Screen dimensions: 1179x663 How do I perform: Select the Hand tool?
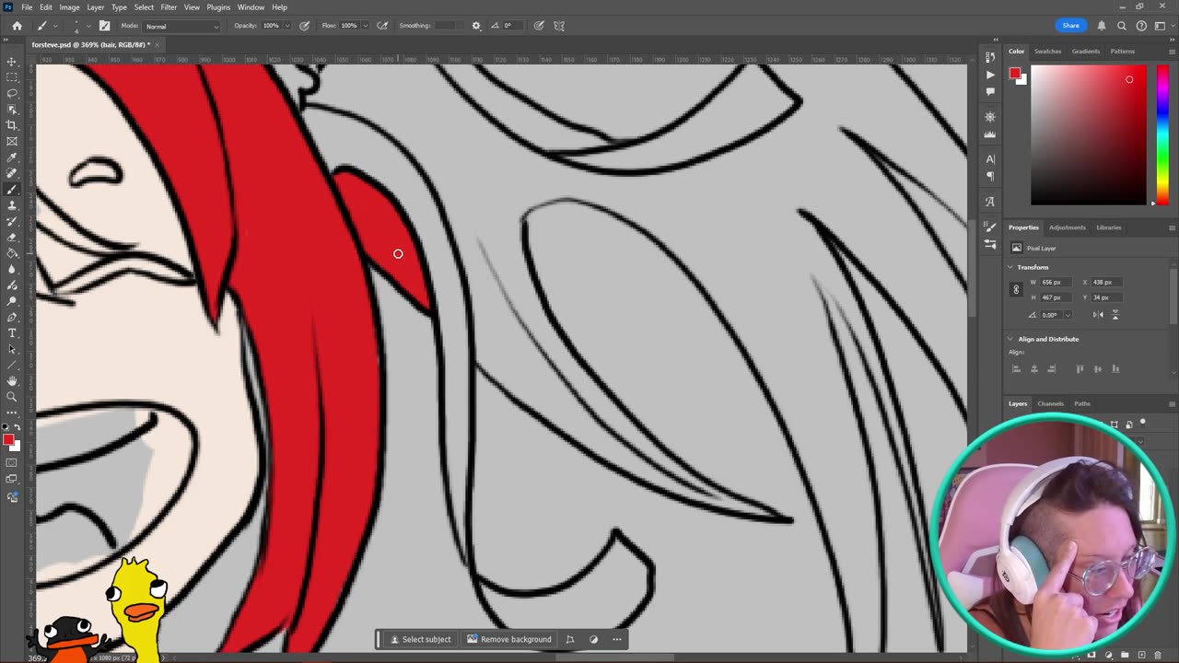[12, 380]
